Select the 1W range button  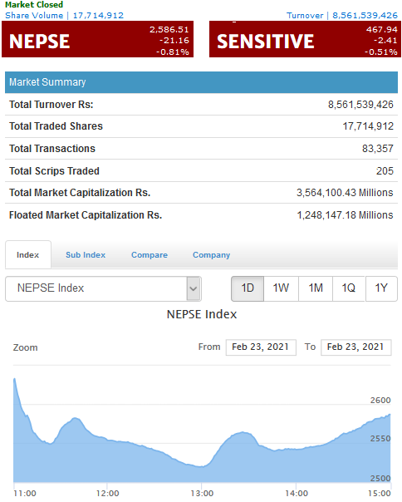tap(281, 288)
